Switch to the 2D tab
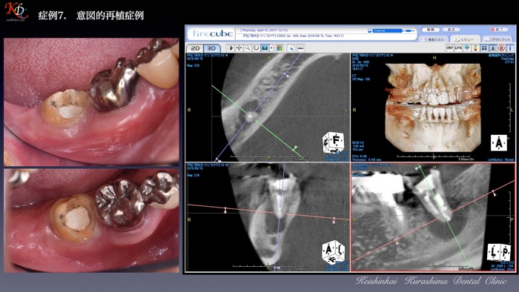Image resolution: width=519 pixels, height=292 pixels. 195,48
